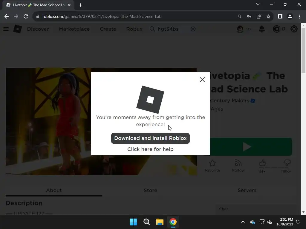Open Roblox hamburger navigation menu

click(x=6, y=29)
